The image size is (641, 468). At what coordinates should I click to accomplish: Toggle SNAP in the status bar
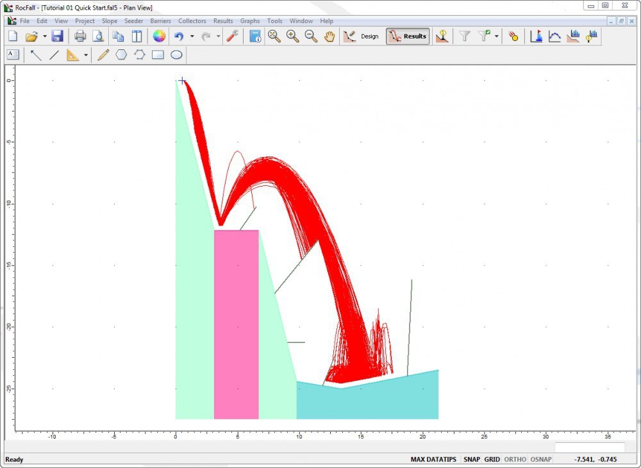[x=472, y=460]
